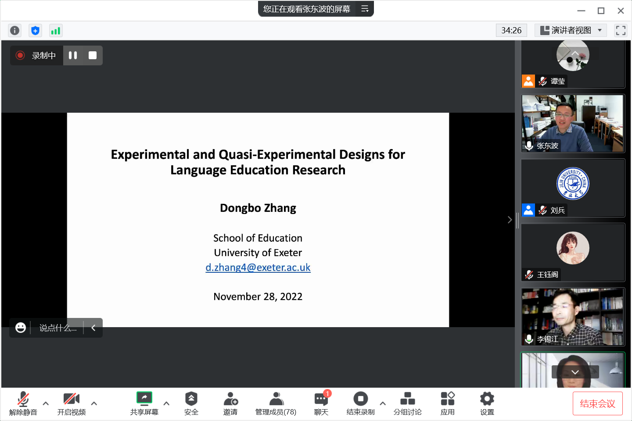This screenshot has height=421, width=632.
Task: Open the Chat (聊天) panel
Action: (x=321, y=403)
